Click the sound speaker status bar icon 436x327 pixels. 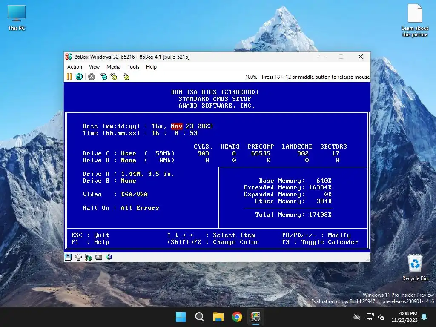[109, 257]
